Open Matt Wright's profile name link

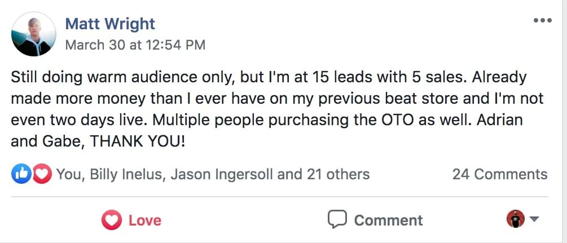click(110, 24)
